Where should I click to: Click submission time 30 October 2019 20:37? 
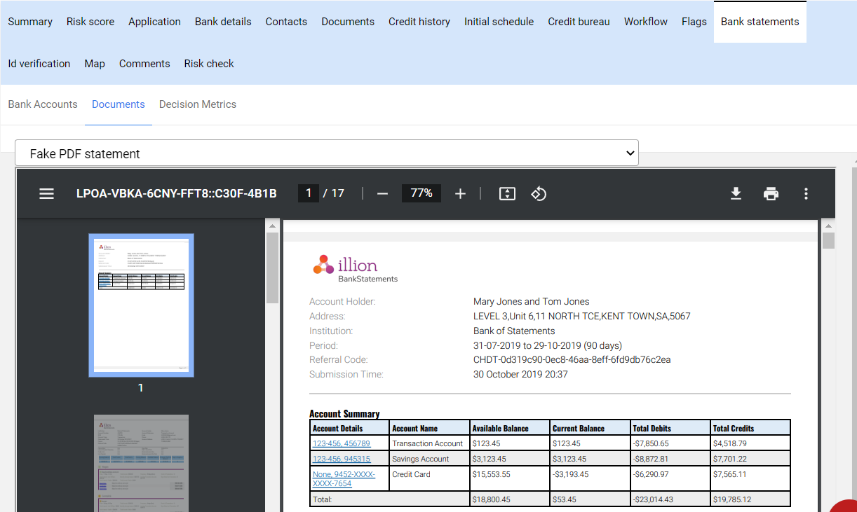[520, 375]
